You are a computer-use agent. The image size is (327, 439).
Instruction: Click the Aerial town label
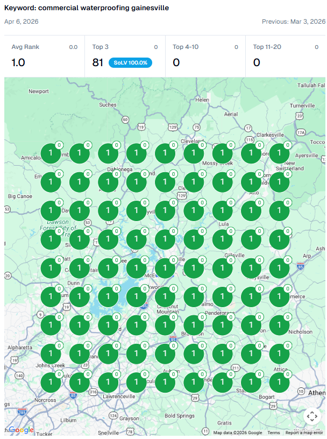[231, 114]
